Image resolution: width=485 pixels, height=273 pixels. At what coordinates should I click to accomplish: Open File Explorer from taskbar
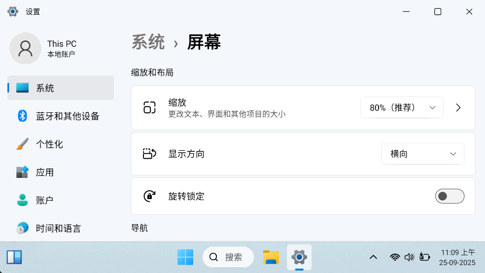coord(271,257)
